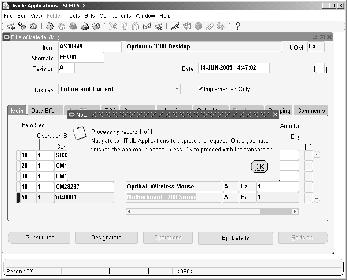Click the Optiball Wireless Mouse description cell

point(173,187)
